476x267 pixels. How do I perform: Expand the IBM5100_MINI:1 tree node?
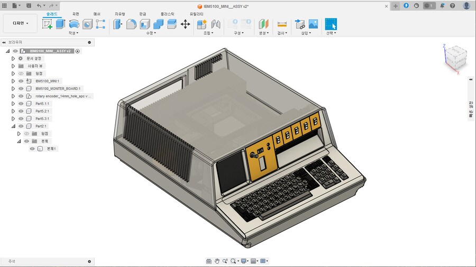[13, 81]
